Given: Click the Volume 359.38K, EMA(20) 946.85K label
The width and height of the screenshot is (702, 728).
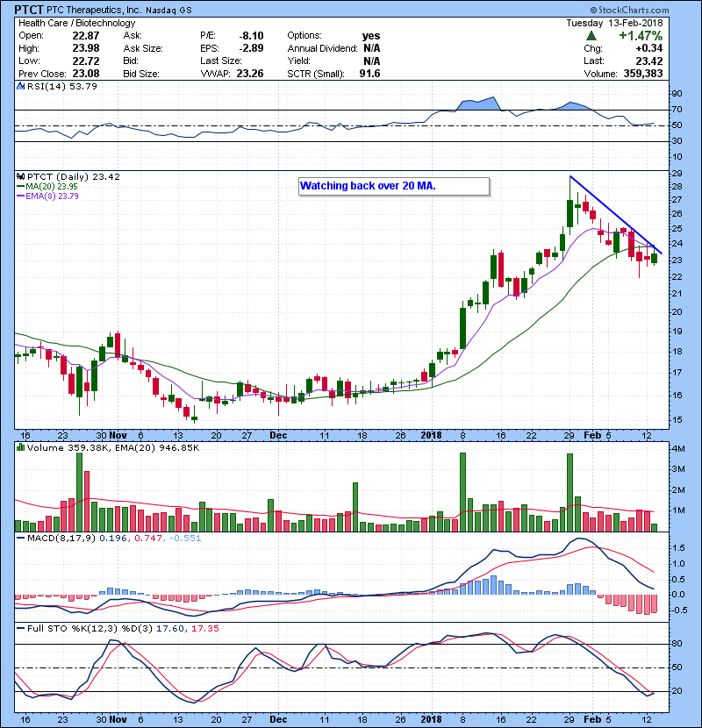Looking at the screenshot, I should 113,448.
